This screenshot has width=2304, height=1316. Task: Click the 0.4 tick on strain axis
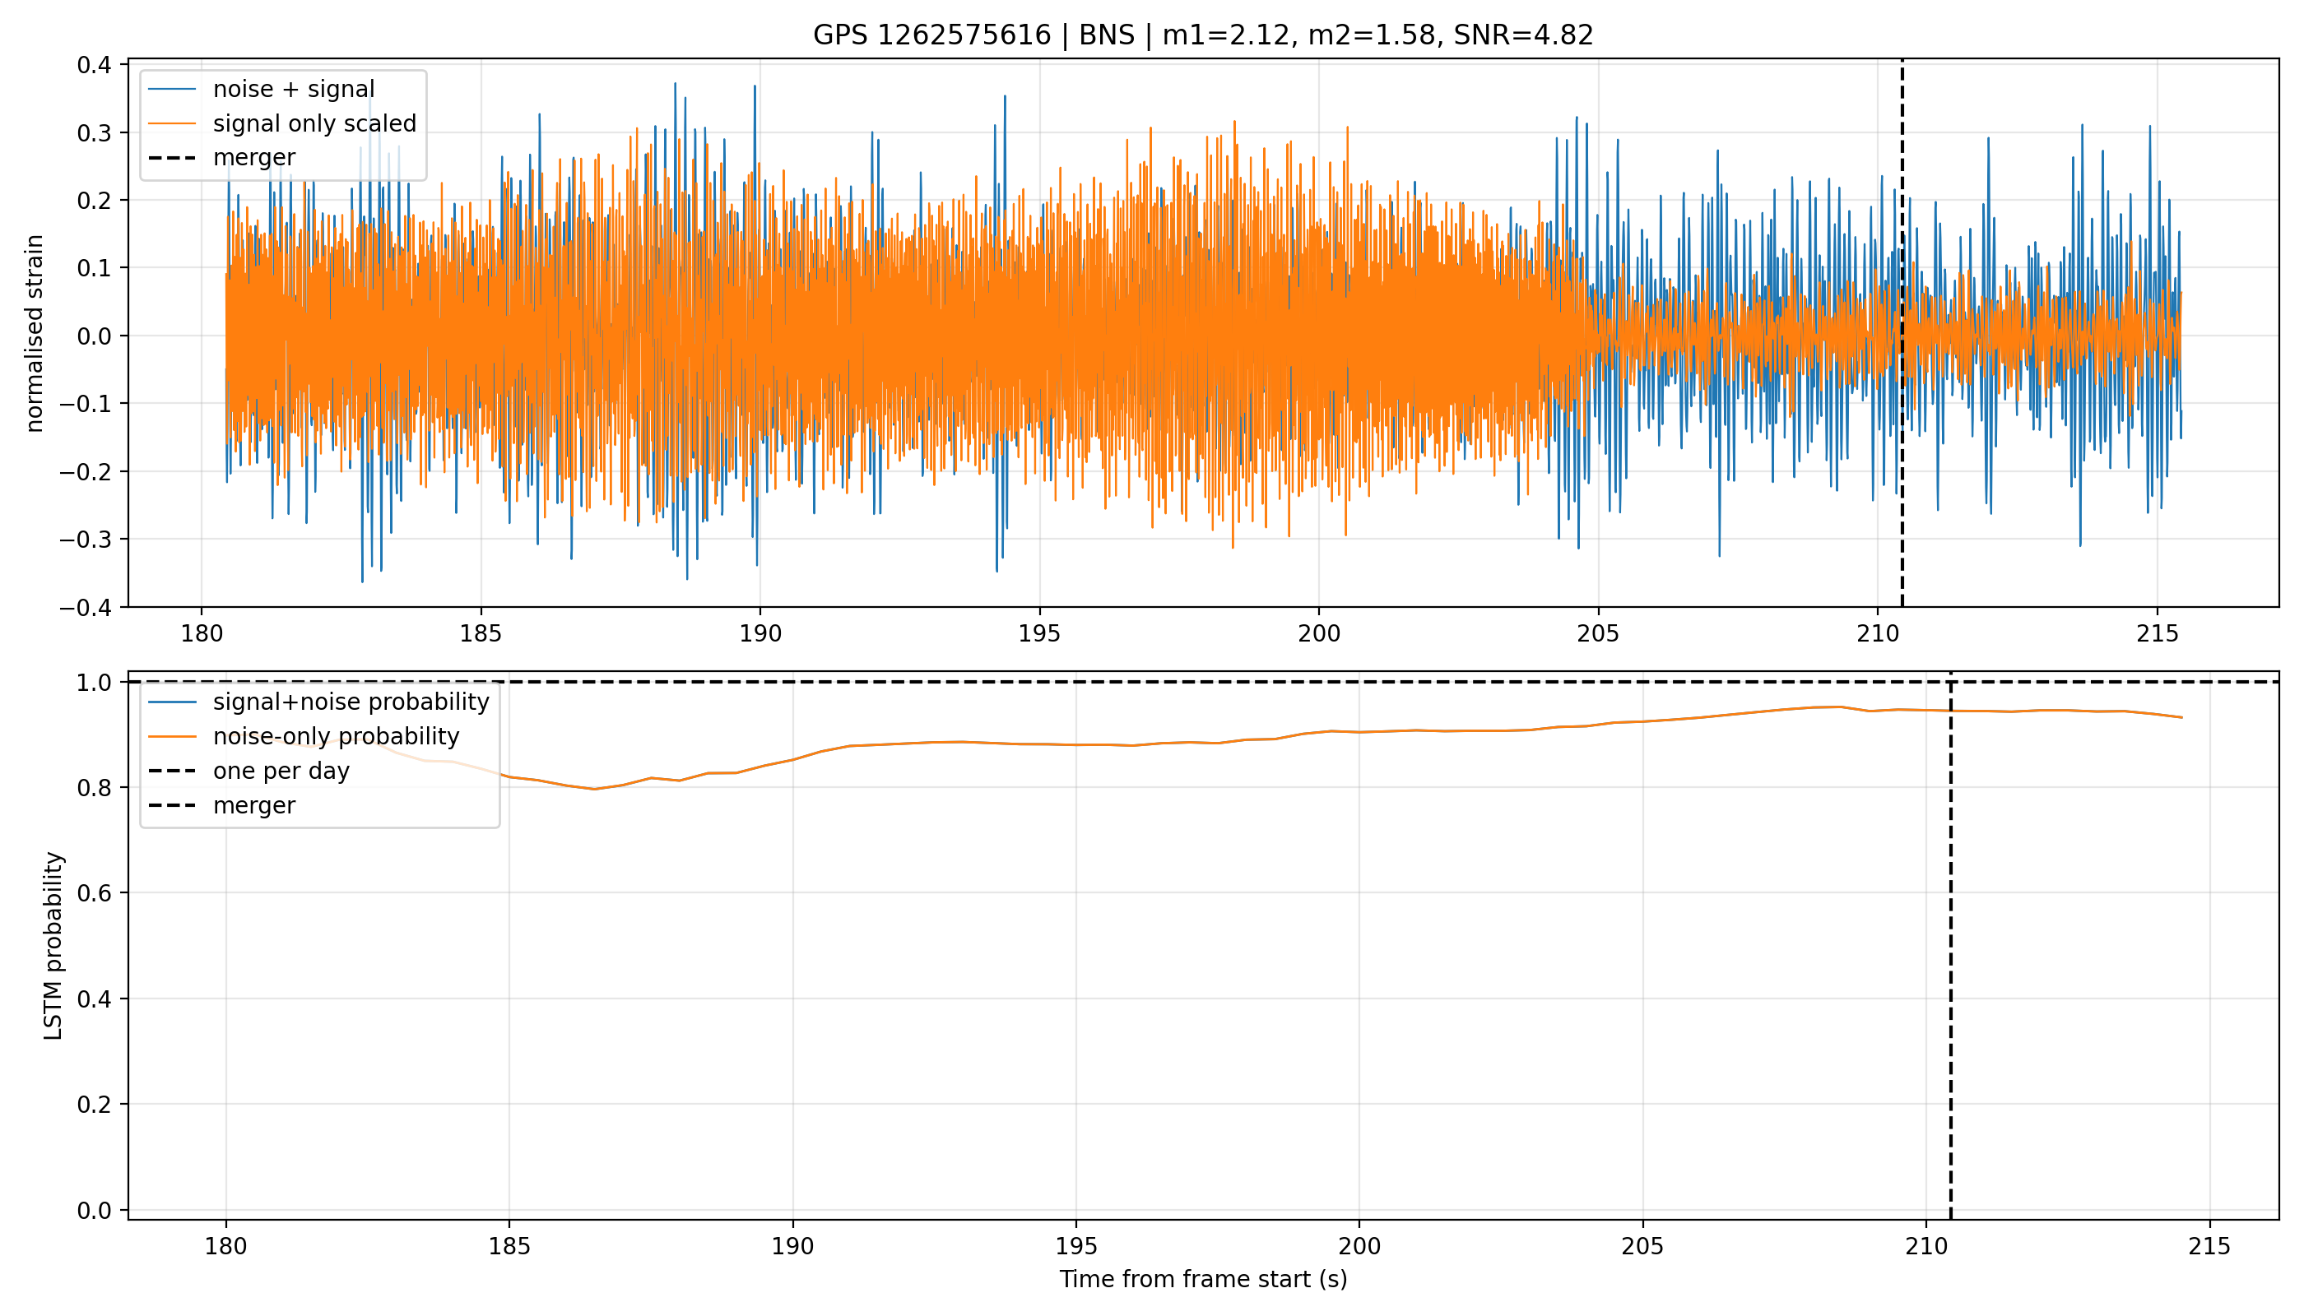pos(94,65)
